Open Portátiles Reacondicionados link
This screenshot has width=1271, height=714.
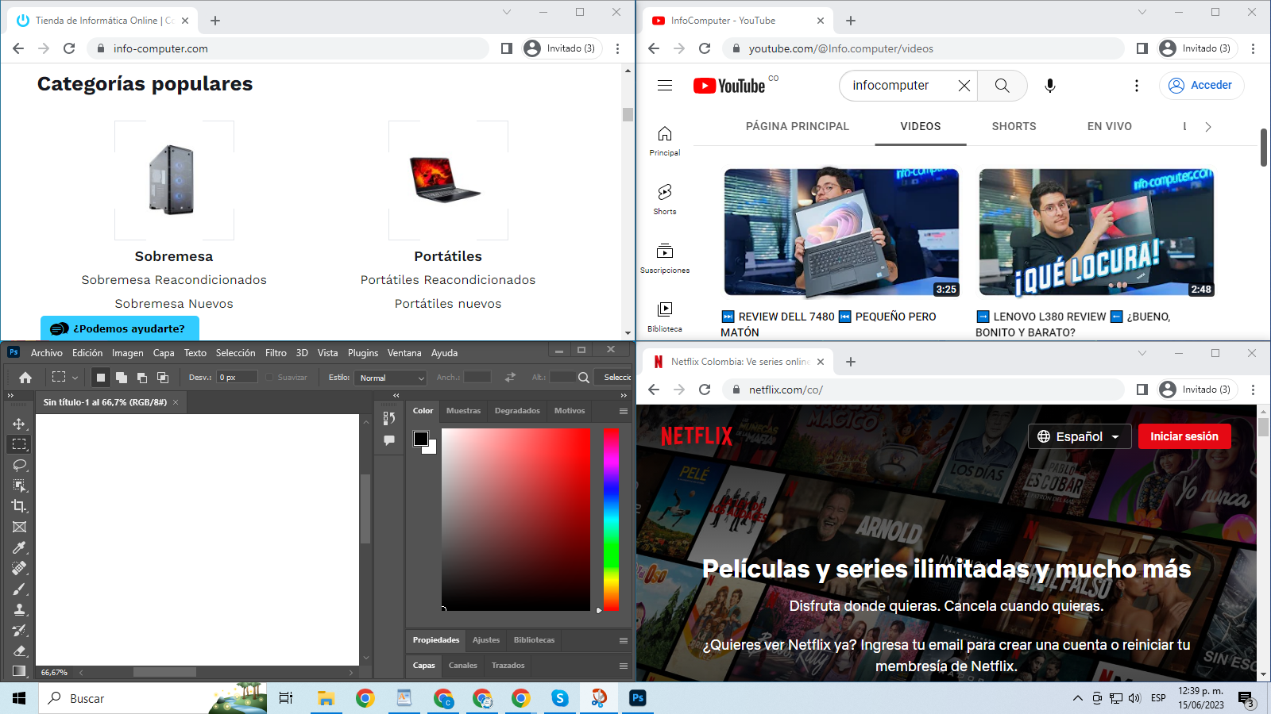coord(448,279)
